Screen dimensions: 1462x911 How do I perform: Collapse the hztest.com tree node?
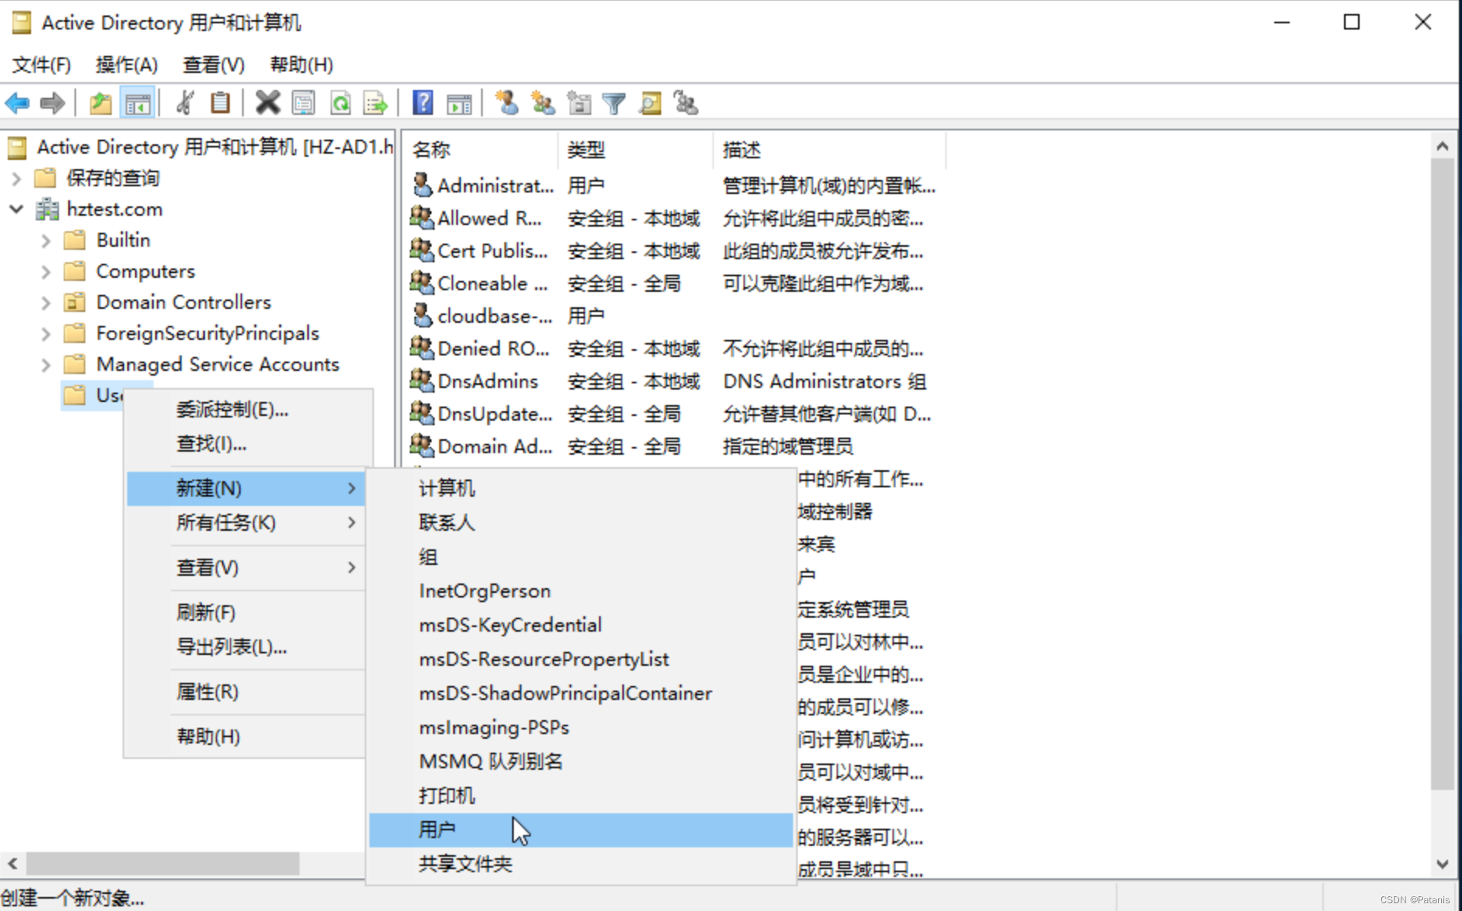click(16, 209)
